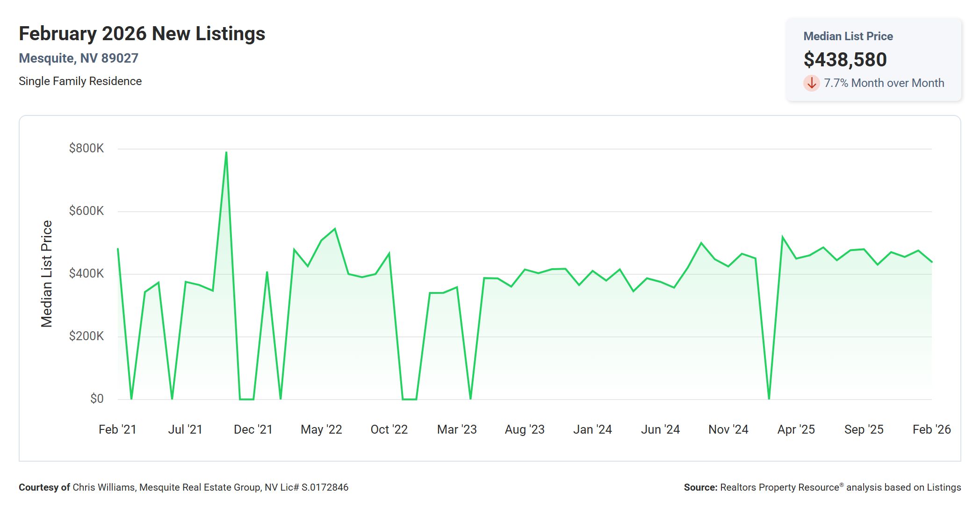Click the February 2026 New Listings title
The height and width of the screenshot is (514, 980).
142,34
